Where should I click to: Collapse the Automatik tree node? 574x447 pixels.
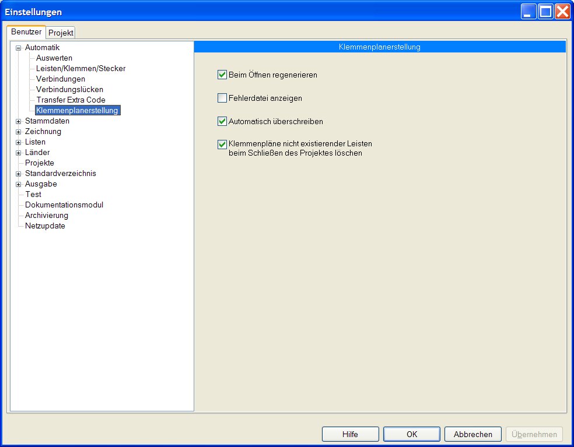pos(18,48)
